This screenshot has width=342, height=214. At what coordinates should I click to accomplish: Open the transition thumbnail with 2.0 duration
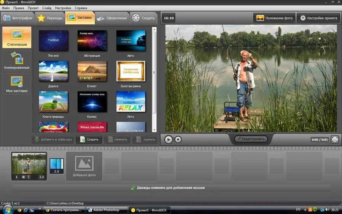tap(57, 166)
